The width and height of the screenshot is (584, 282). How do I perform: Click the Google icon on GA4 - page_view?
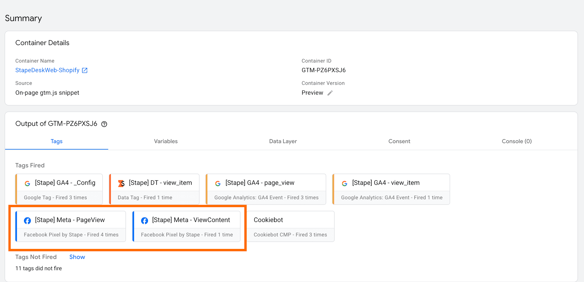pos(218,183)
